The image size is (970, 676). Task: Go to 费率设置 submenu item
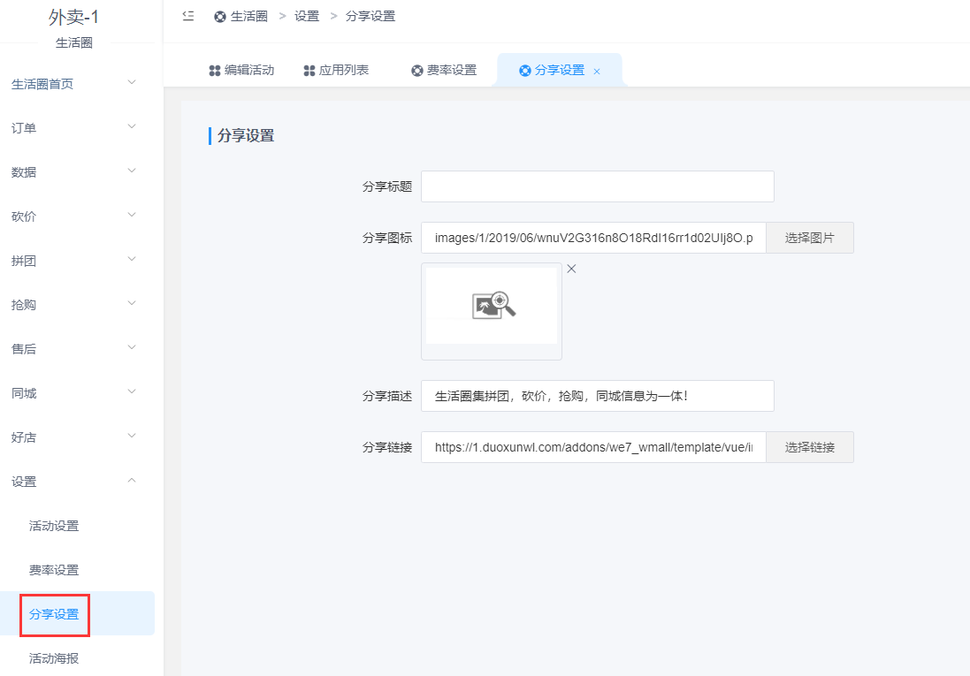pos(54,570)
